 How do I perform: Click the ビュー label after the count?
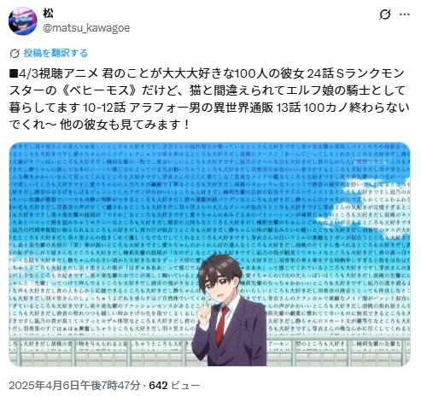pyautogui.click(x=185, y=386)
